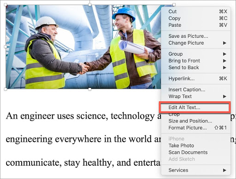Choose Paste from the context menu
The width and height of the screenshot is (236, 179).
tap(195, 25)
